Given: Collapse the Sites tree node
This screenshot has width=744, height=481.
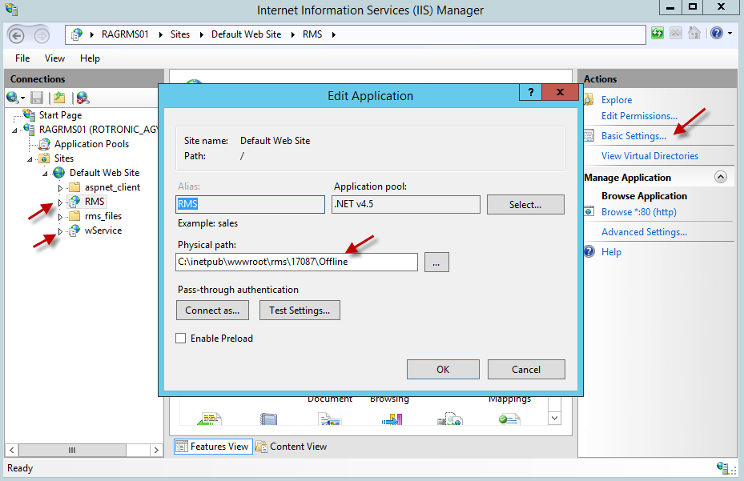Looking at the screenshot, I should 30,159.
